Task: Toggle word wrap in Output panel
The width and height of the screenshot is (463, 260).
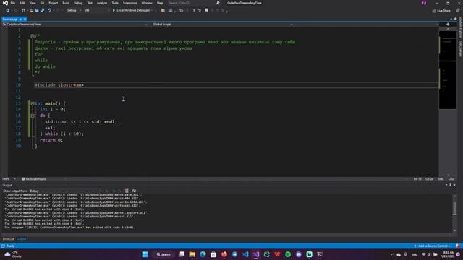Action: coord(134,191)
